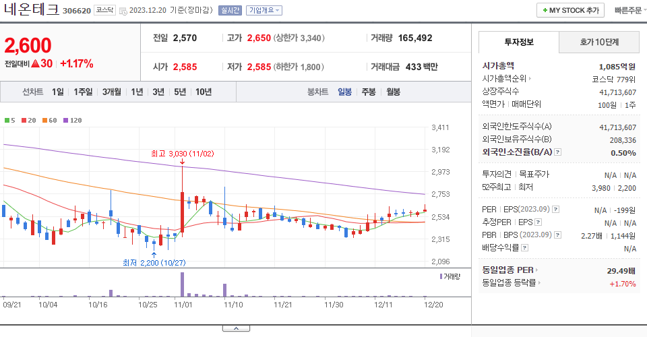Open the 빠른주문 dropdown

(630, 10)
